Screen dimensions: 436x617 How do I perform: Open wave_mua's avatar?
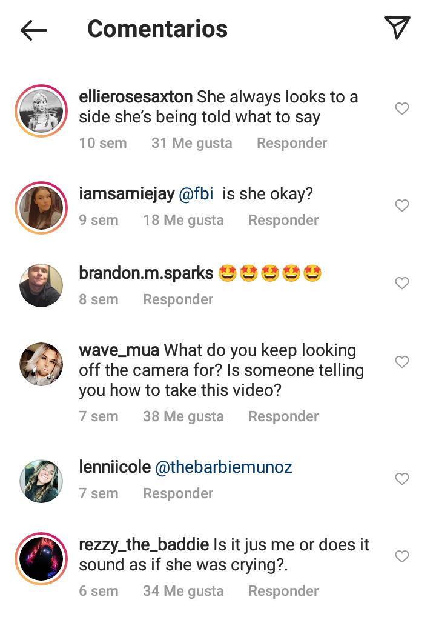pyautogui.click(x=41, y=364)
